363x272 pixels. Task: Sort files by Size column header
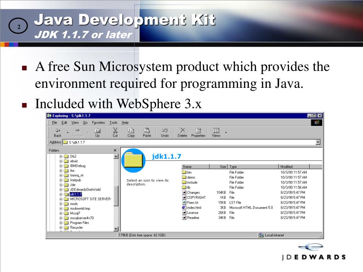pos(218,166)
